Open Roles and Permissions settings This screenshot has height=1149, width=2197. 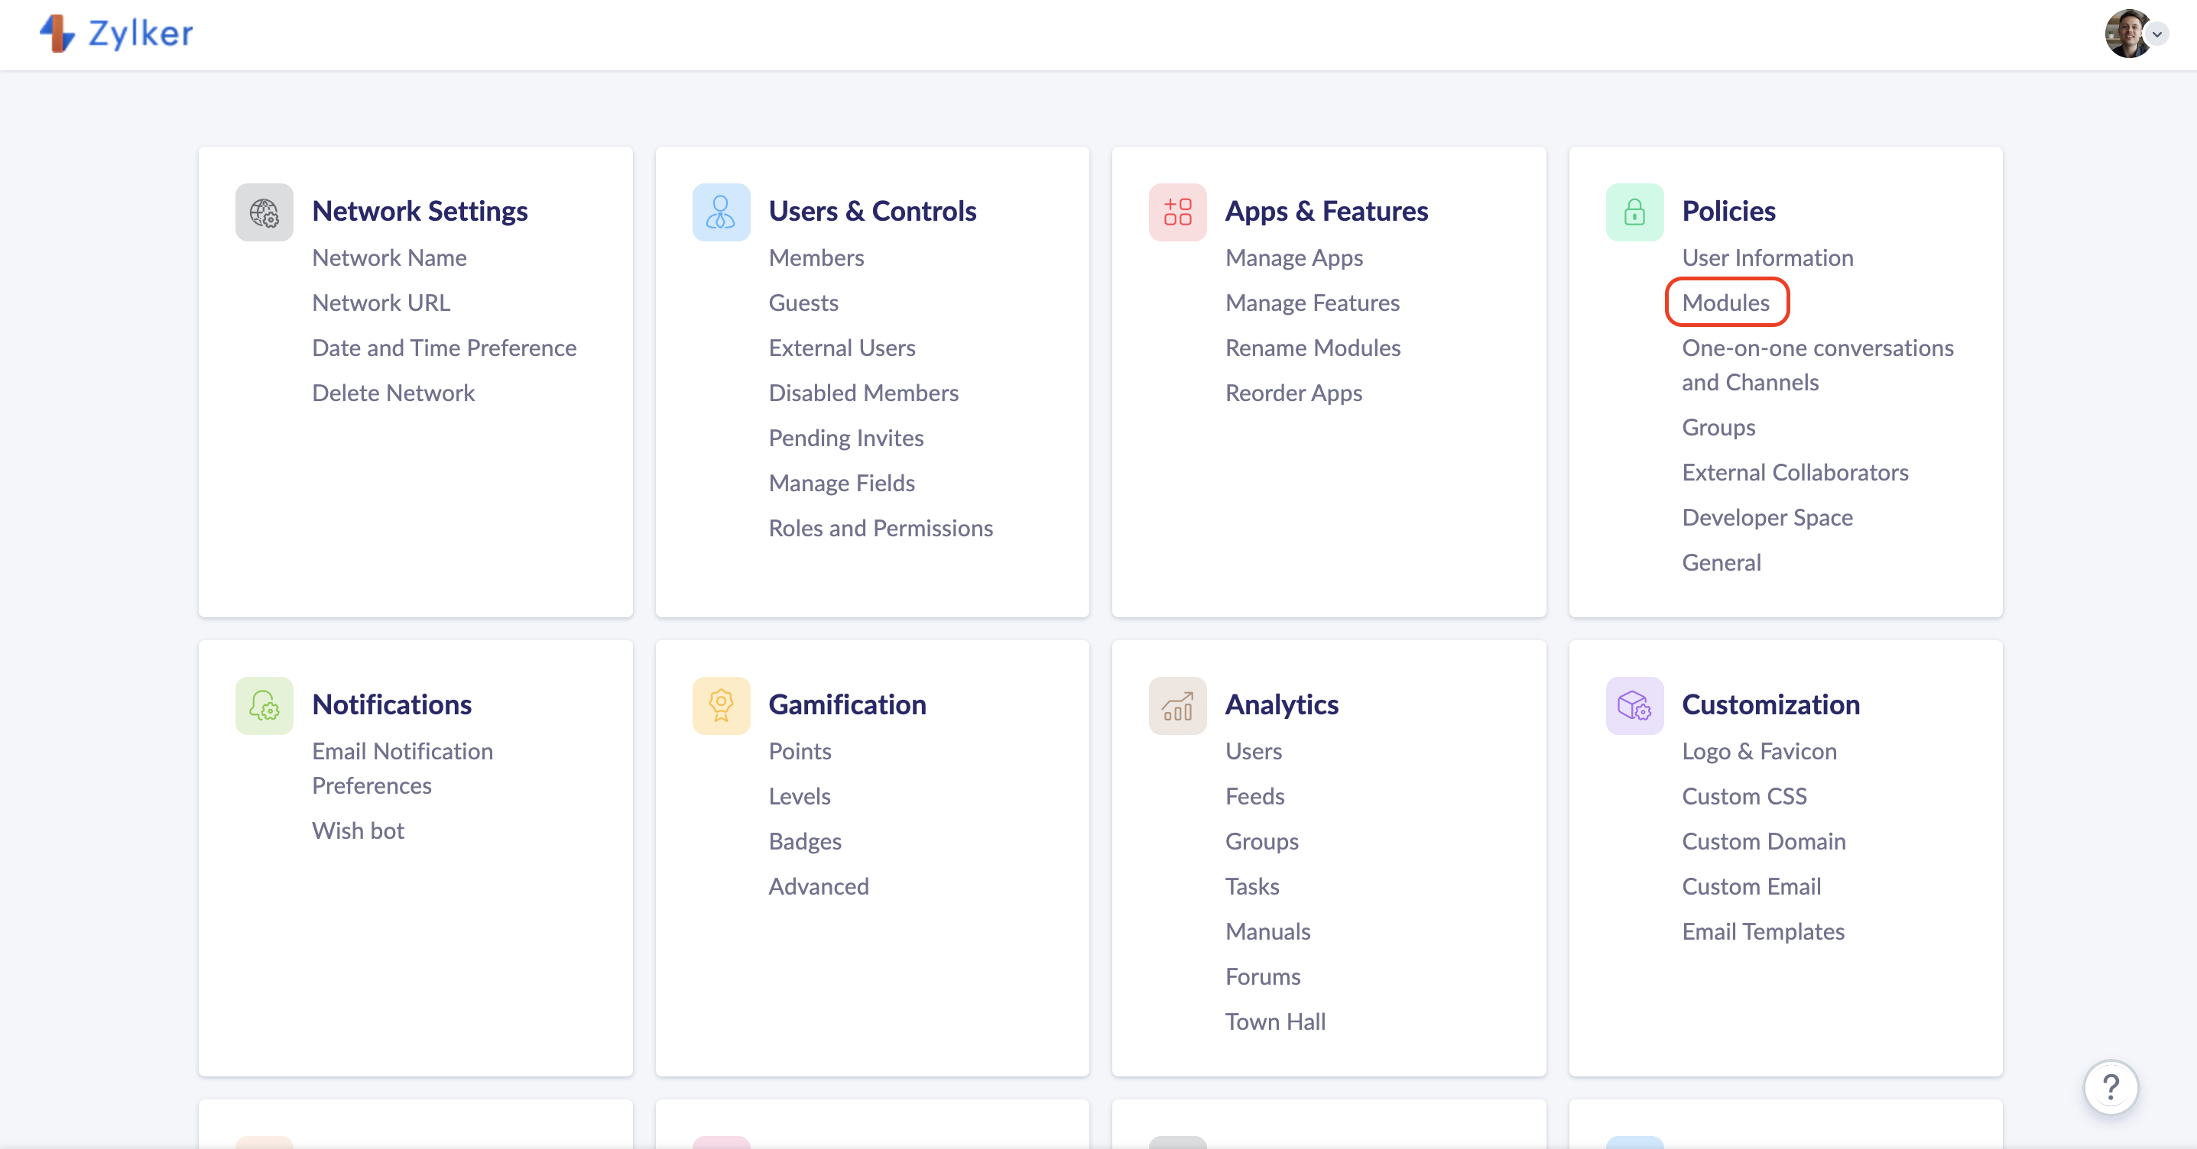click(x=880, y=529)
